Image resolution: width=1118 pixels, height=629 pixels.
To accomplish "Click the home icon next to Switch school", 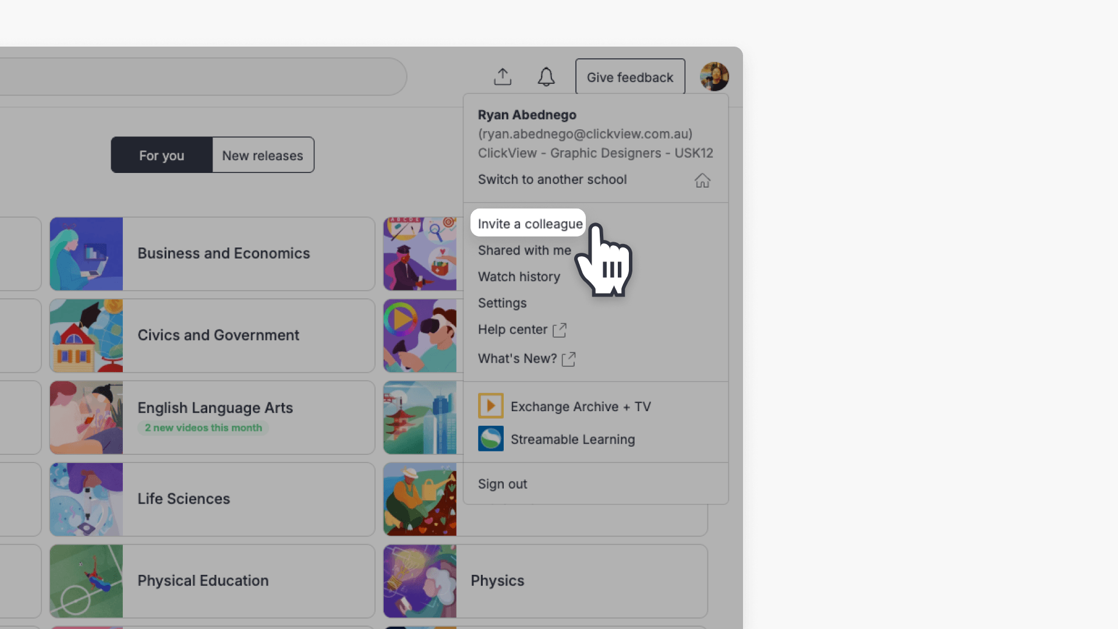I will pyautogui.click(x=702, y=181).
